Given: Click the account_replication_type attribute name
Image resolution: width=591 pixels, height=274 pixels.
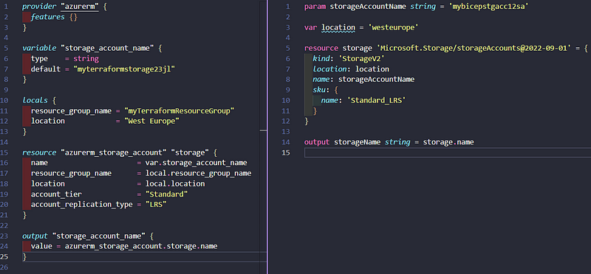Looking at the screenshot, I should (x=82, y=205).
